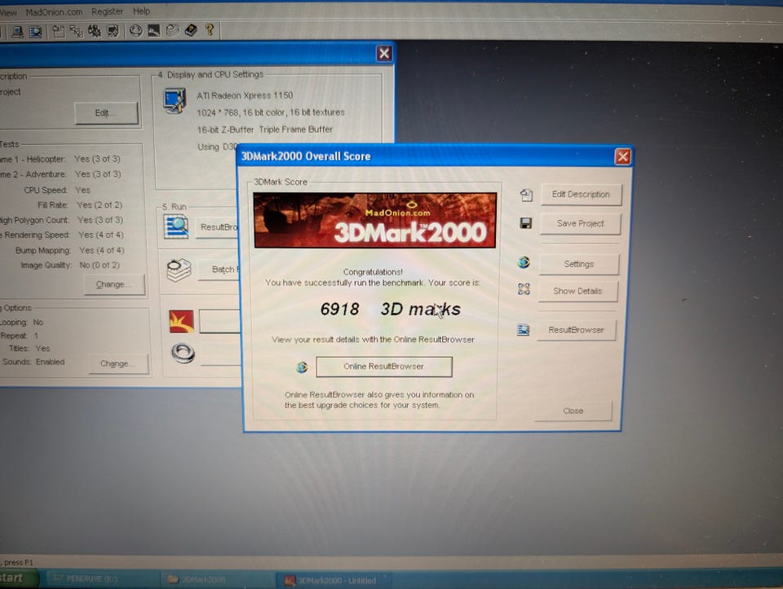This screenshot has height=589, width=783.
Task: Click the Change button in the Options section
Action: 117,363
